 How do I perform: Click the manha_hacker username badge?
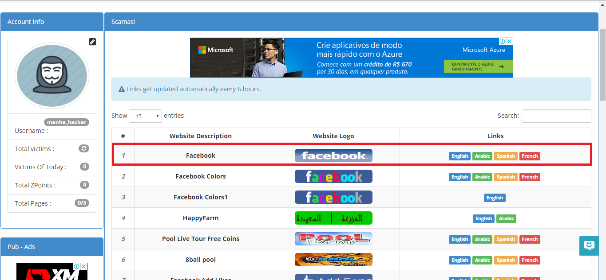66,122
